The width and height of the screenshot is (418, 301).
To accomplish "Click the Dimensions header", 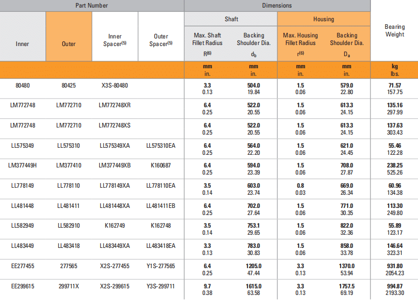I will pos(277,6).
